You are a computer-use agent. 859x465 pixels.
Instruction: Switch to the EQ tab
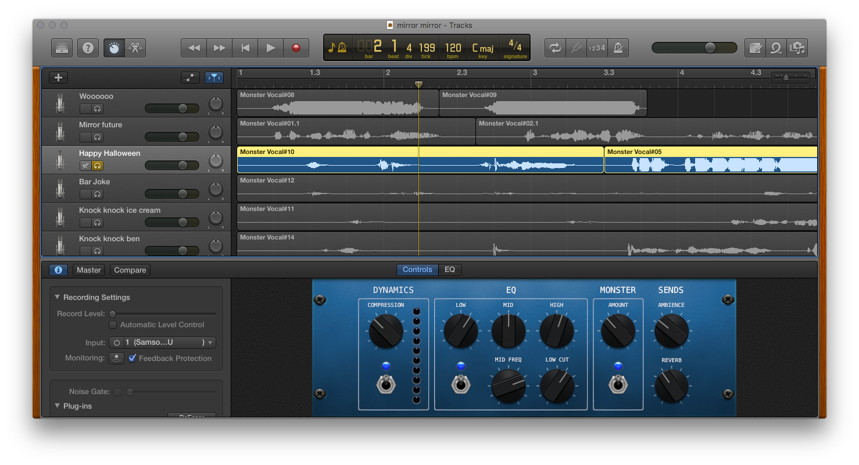click(x=450, y=270)
